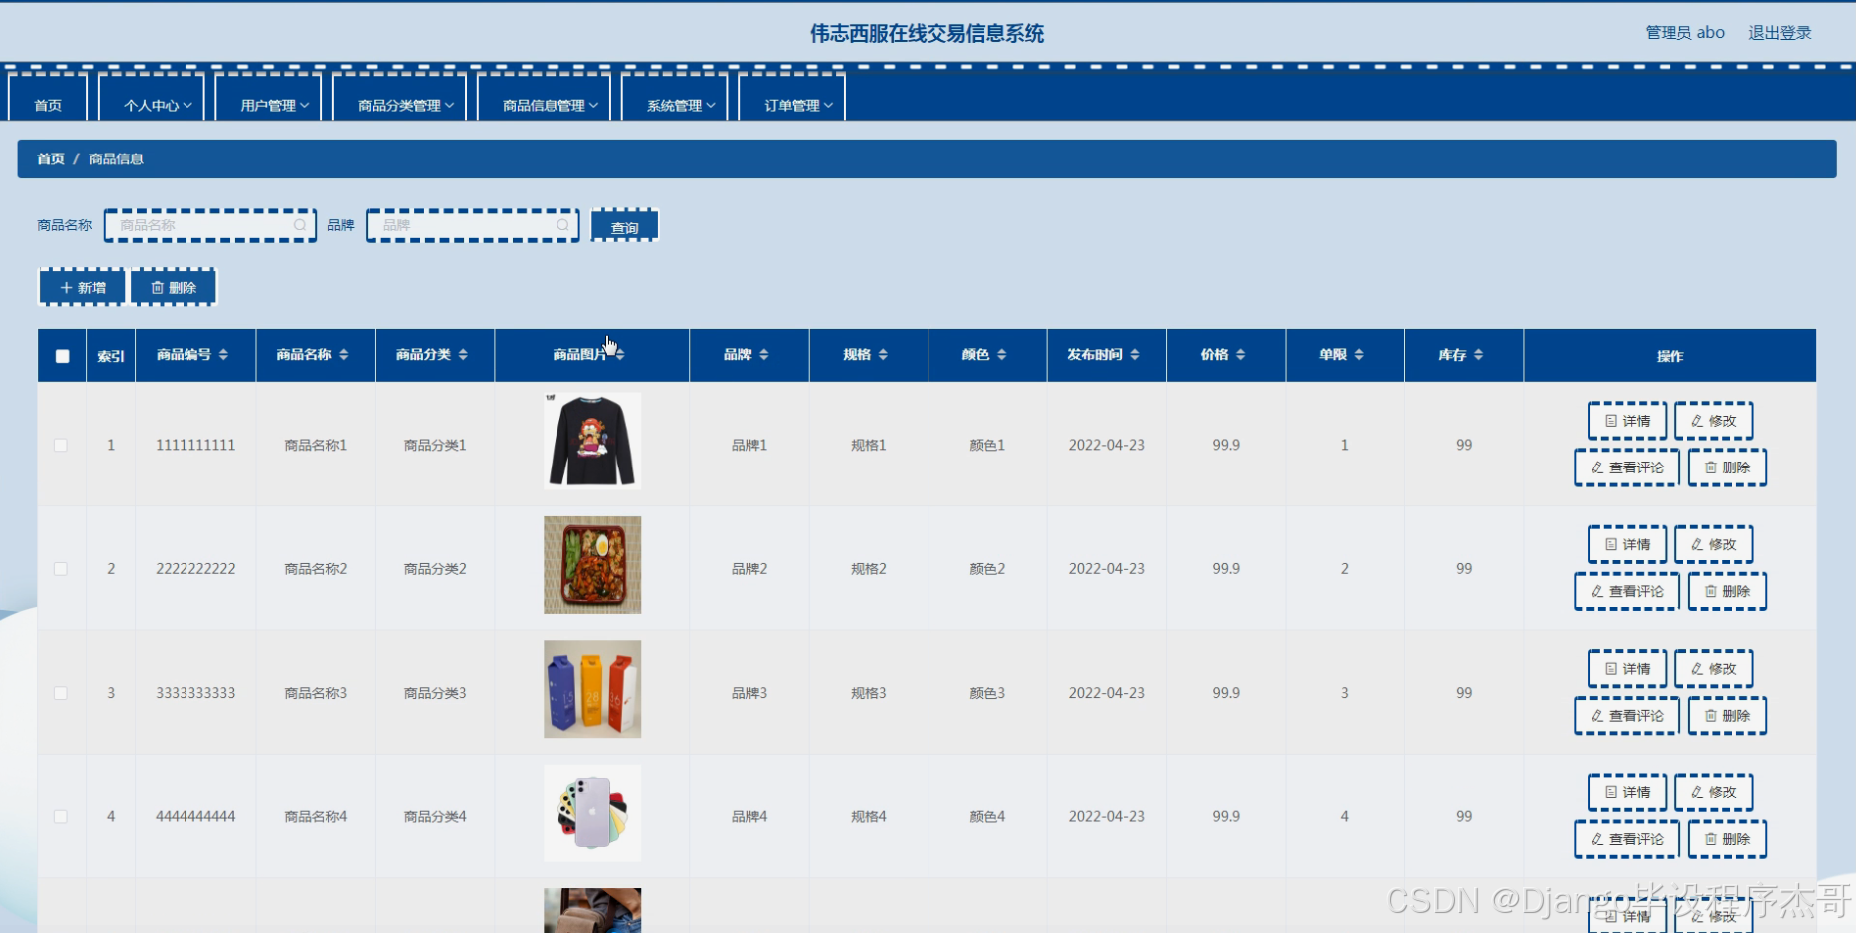Open 详情 for 商品名称3
1856x933 pixels.
tap(1627, 669)
